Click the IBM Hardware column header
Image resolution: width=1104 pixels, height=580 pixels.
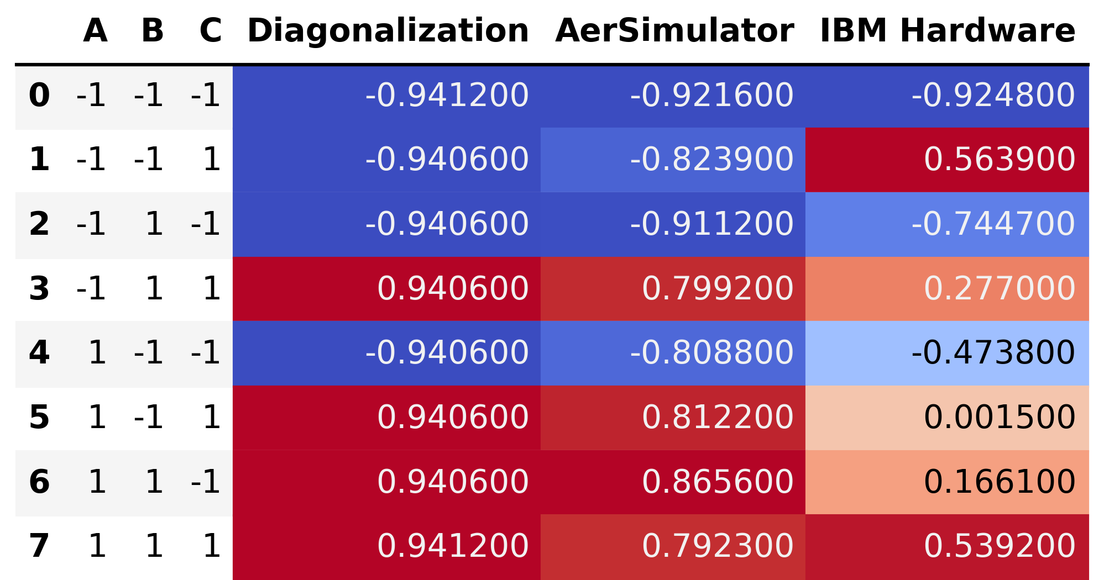click(x=947, y=31)
